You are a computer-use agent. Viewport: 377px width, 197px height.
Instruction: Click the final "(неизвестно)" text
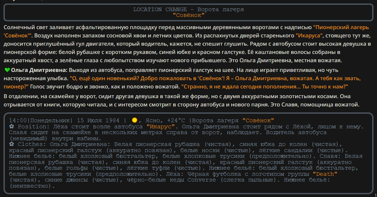pos(32,186)
